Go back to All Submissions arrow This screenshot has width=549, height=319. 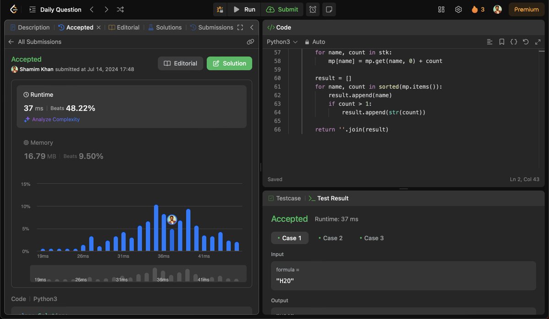click(x=11, y=42)
